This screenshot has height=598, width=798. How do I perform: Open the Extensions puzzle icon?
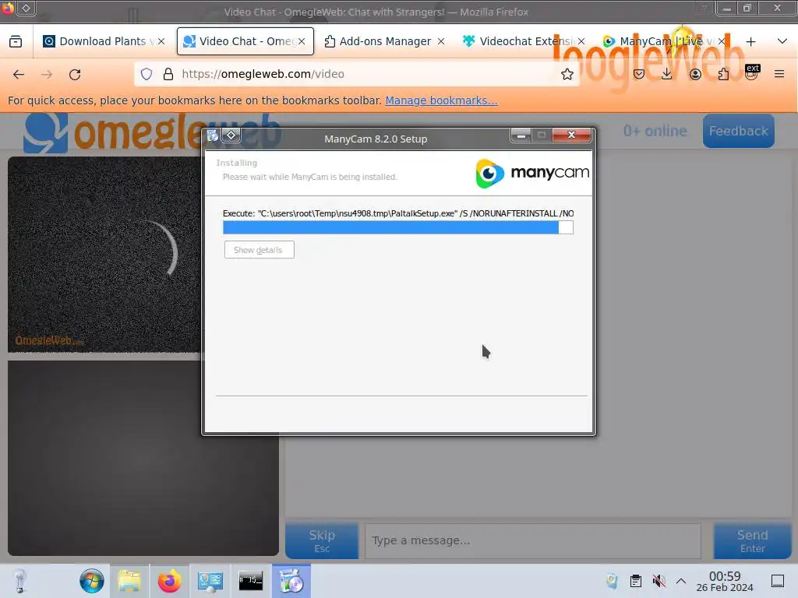[x=723, y=74]
